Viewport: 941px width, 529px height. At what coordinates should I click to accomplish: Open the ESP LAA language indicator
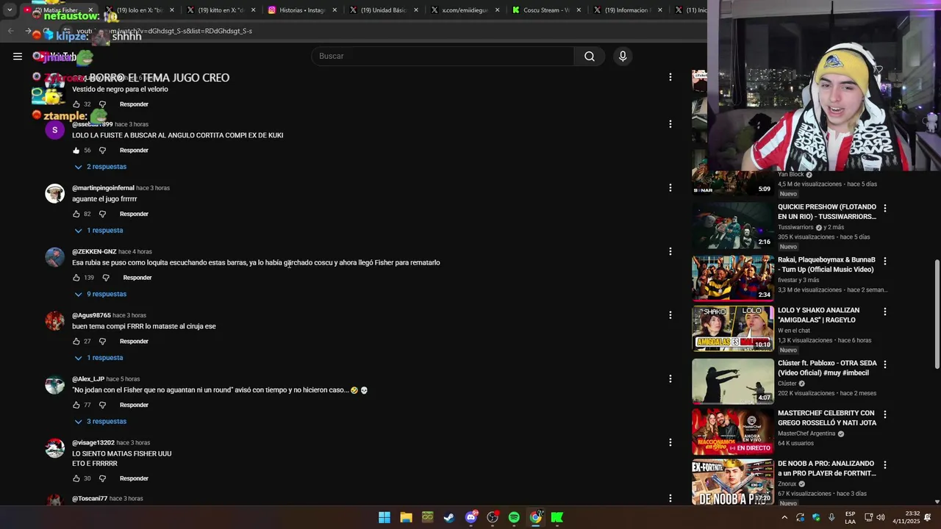[850, 517]
